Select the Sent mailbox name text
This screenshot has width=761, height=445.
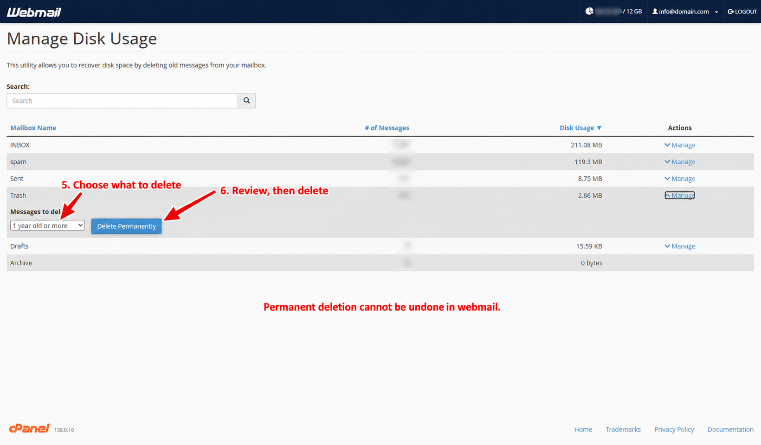pos(17,178)
